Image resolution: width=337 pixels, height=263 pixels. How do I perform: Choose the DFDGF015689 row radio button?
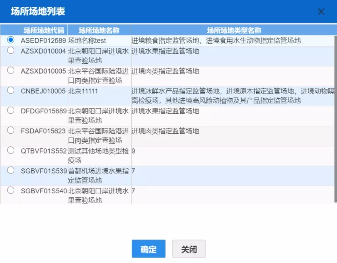(x=10, y=110)
